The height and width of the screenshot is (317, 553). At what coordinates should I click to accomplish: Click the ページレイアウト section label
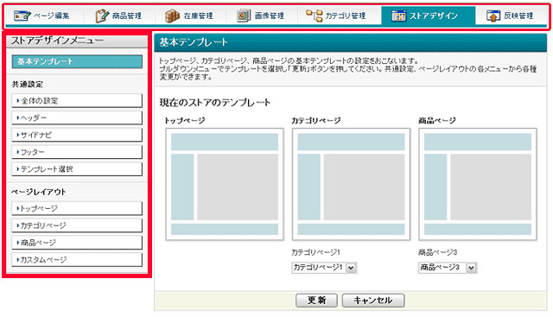(x=38, y=192)
